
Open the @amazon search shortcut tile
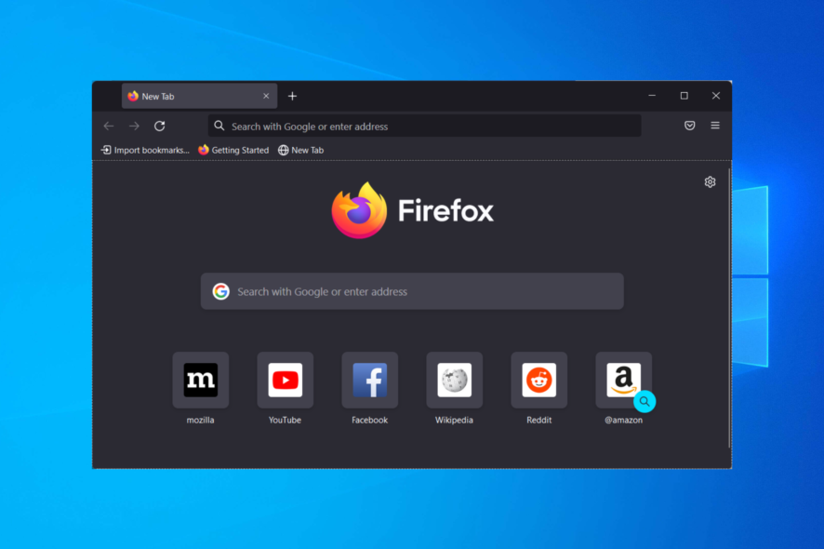(623, 380)
